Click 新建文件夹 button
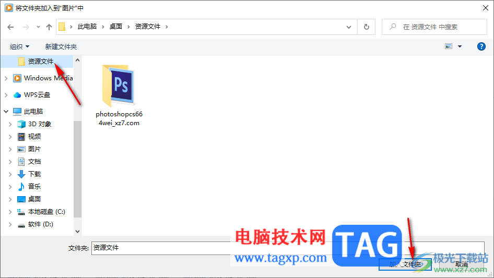Screen dimensions: 494x278 [x=61, y=46]
